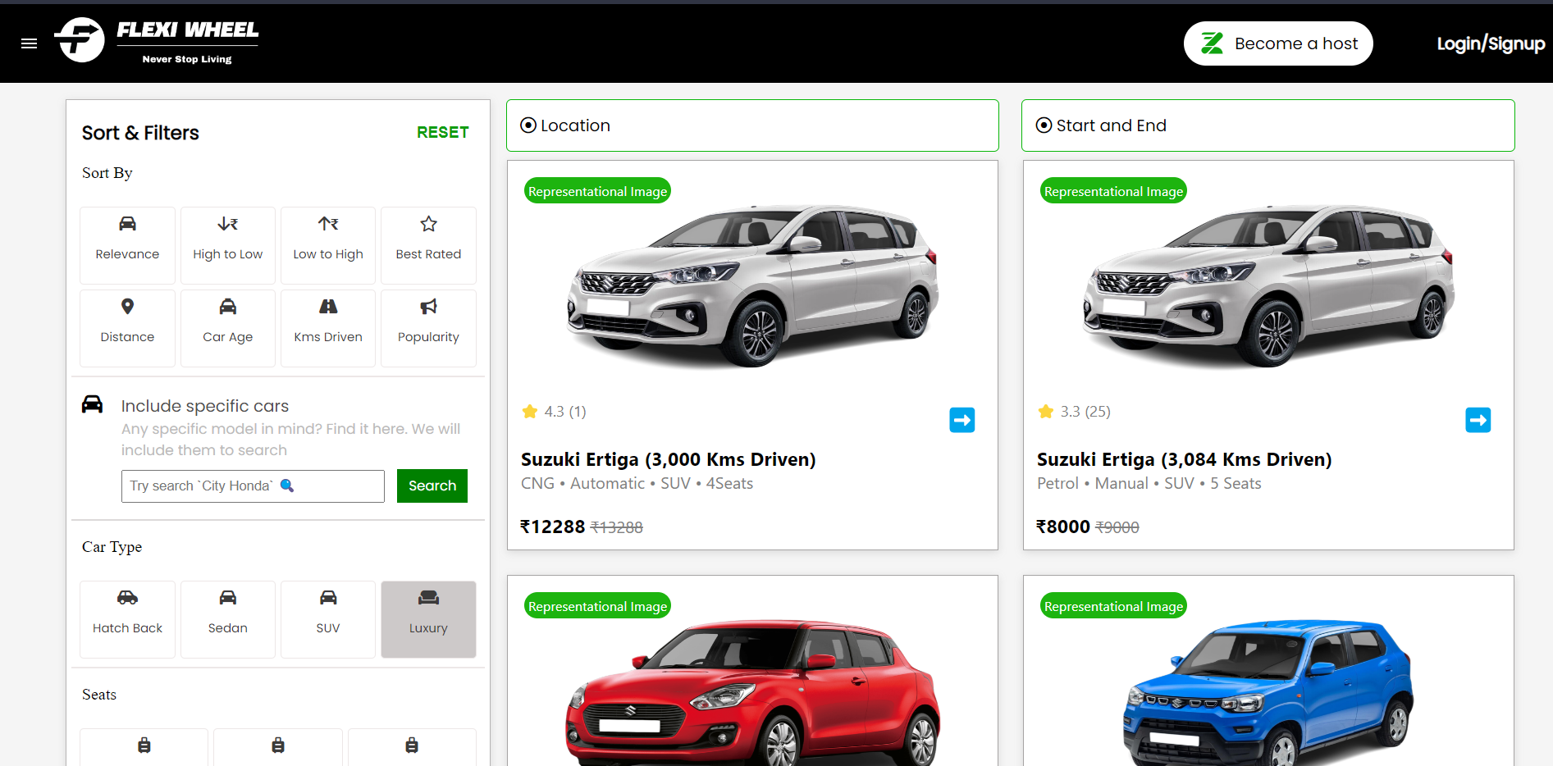
Task: Filter by Sedan car type
Action: (x=228, y=619)
